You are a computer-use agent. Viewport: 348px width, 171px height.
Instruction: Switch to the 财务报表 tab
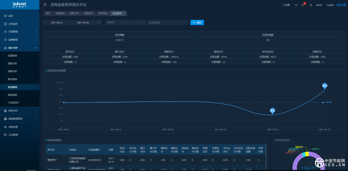[103, 13]
